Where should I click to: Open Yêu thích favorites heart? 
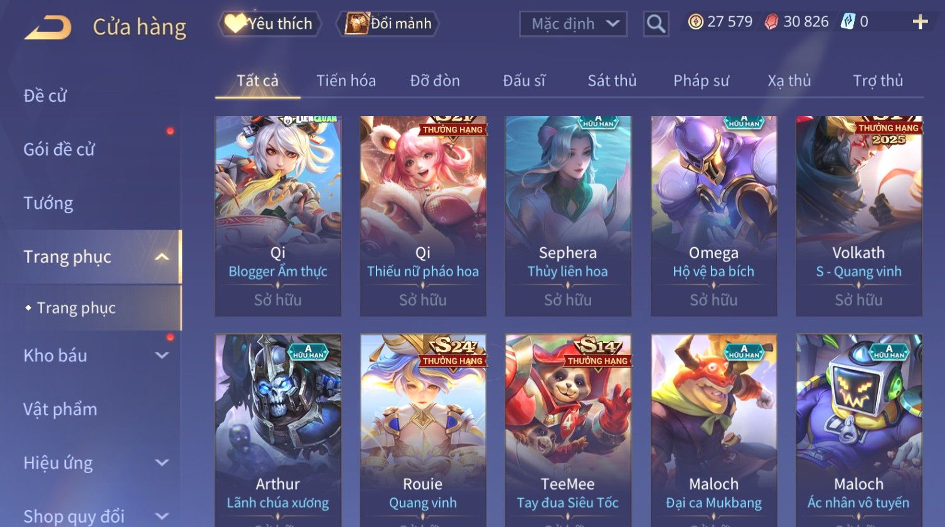(x=235, y=24)
